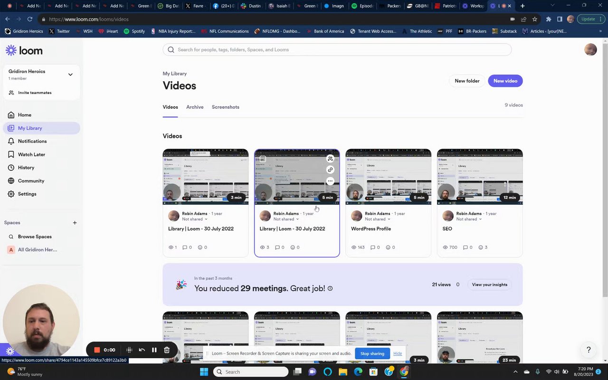Expand the bookmarks bar overflow arrows

tap(600, 31)
